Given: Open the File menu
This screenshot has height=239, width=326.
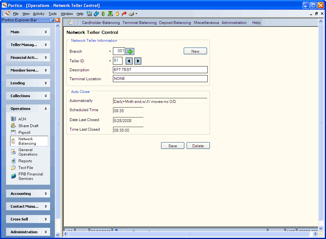Looking at the screenshot, I should click(16, 14).
